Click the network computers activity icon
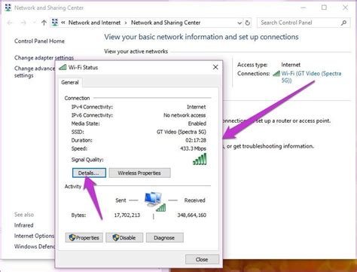The width and height of the screenshot is (357, 272). pyautogui.click(x=154, y=201)
